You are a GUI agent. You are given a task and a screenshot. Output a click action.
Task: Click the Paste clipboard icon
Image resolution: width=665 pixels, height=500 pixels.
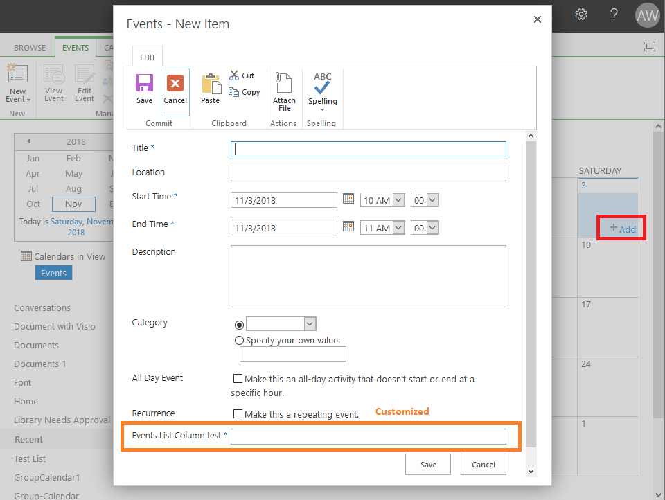[211, 84]
